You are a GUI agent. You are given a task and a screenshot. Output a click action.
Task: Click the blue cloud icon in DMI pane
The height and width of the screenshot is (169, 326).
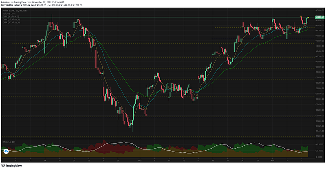coord(6,151)
